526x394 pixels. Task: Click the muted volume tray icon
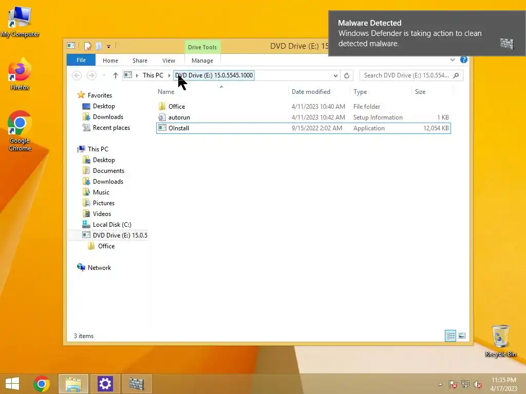pos(478,384)
